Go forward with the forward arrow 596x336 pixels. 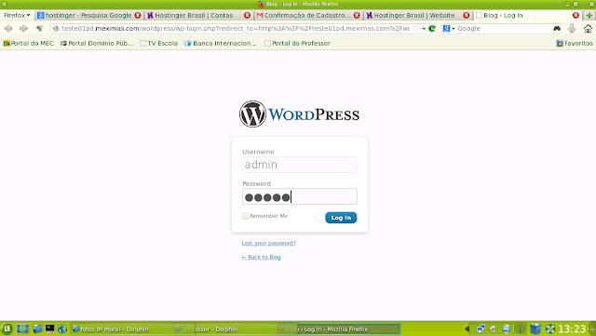tap(23, 29)
